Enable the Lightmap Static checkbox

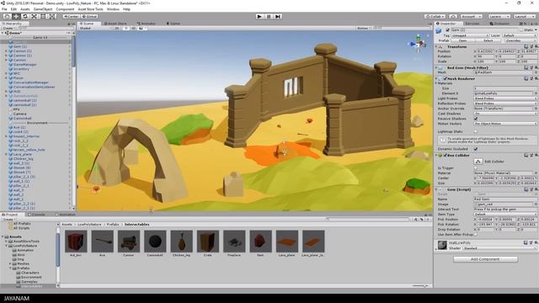(476, 131)
